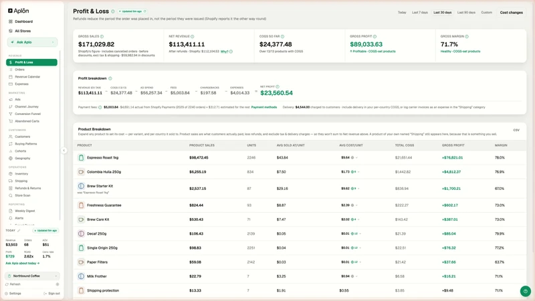Expand Freshness Guarantee cost dropdown
Screen dimensions: 535x301
(x=356, y=205)
